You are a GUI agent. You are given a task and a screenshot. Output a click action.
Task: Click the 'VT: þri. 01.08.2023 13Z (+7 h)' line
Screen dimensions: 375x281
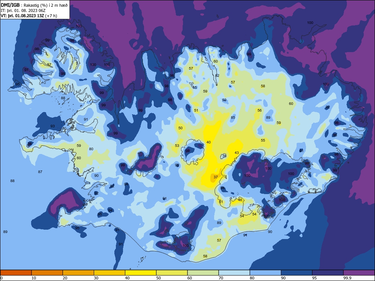29,16
